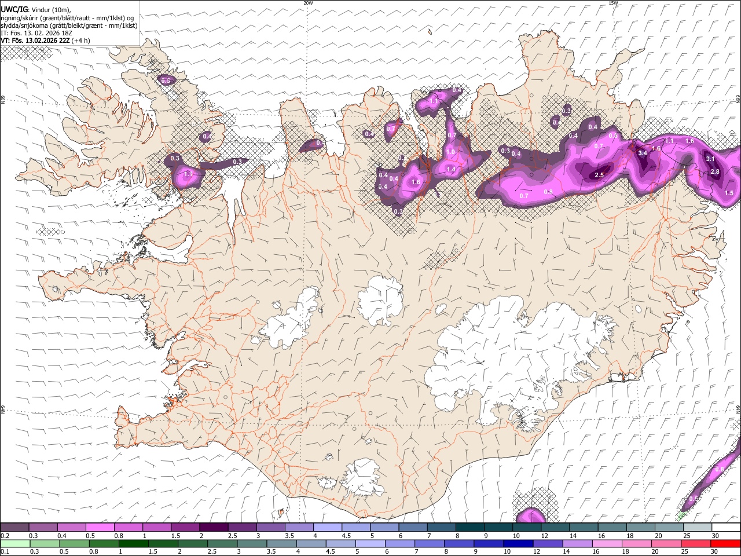Click the "3.4" precipitation value on the map
This screenshot has height=556, width=741.
click(x=642, y=153)
